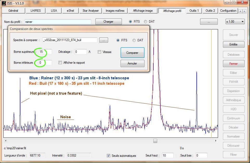250x163 pixels.
Task: Select DAT format next to Charger
Action: click(146, 22)
